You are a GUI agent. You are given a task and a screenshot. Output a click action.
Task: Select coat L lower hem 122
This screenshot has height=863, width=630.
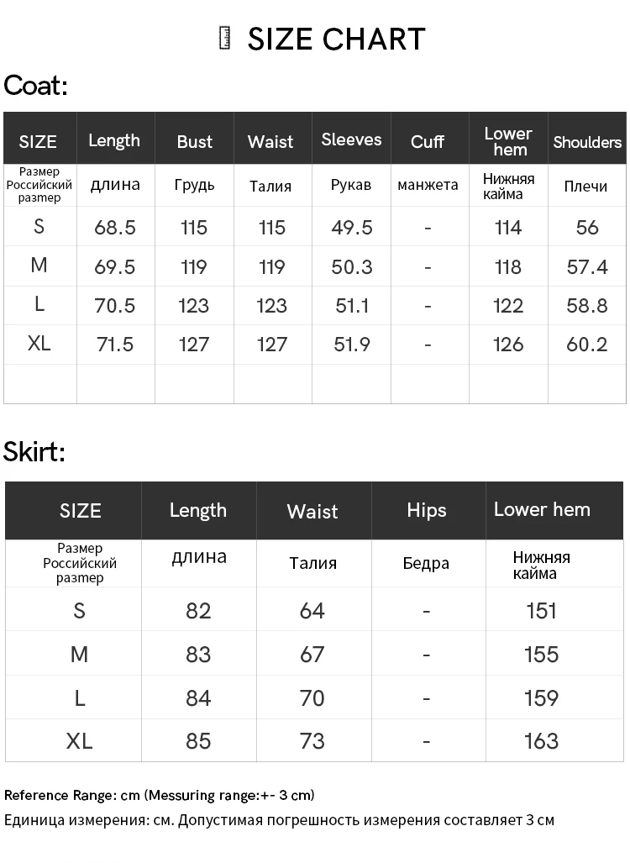click(508, 306)
